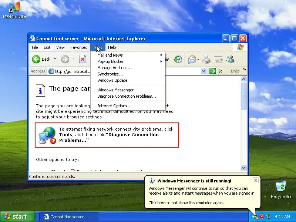The width and height of the screenshot is (296, 222).
Task: Click the green tray icon beside the clock
Action: point(268,216)
